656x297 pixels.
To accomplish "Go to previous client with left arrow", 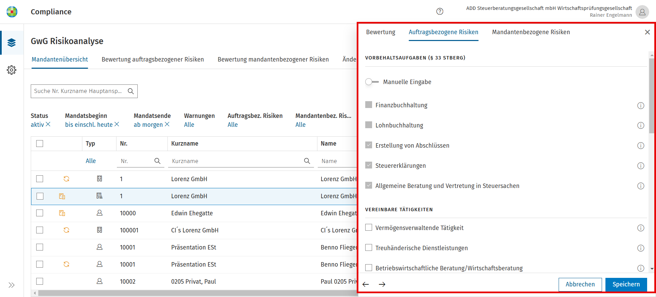I will [366, 284].
